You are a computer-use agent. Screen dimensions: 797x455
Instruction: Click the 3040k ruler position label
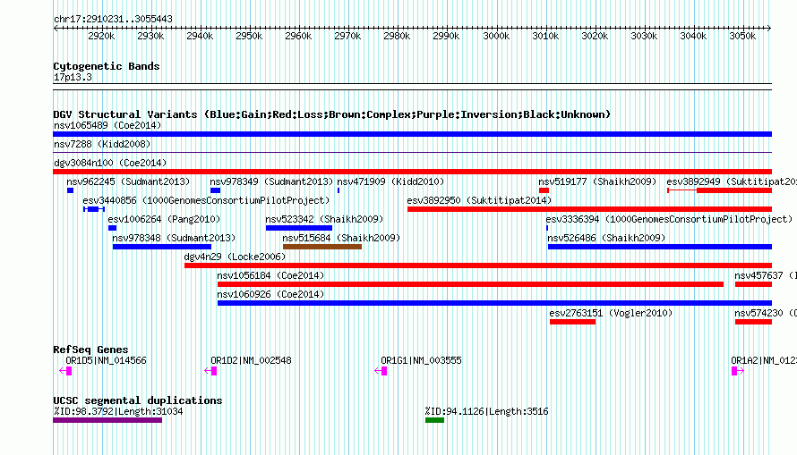tap(693, 36)
